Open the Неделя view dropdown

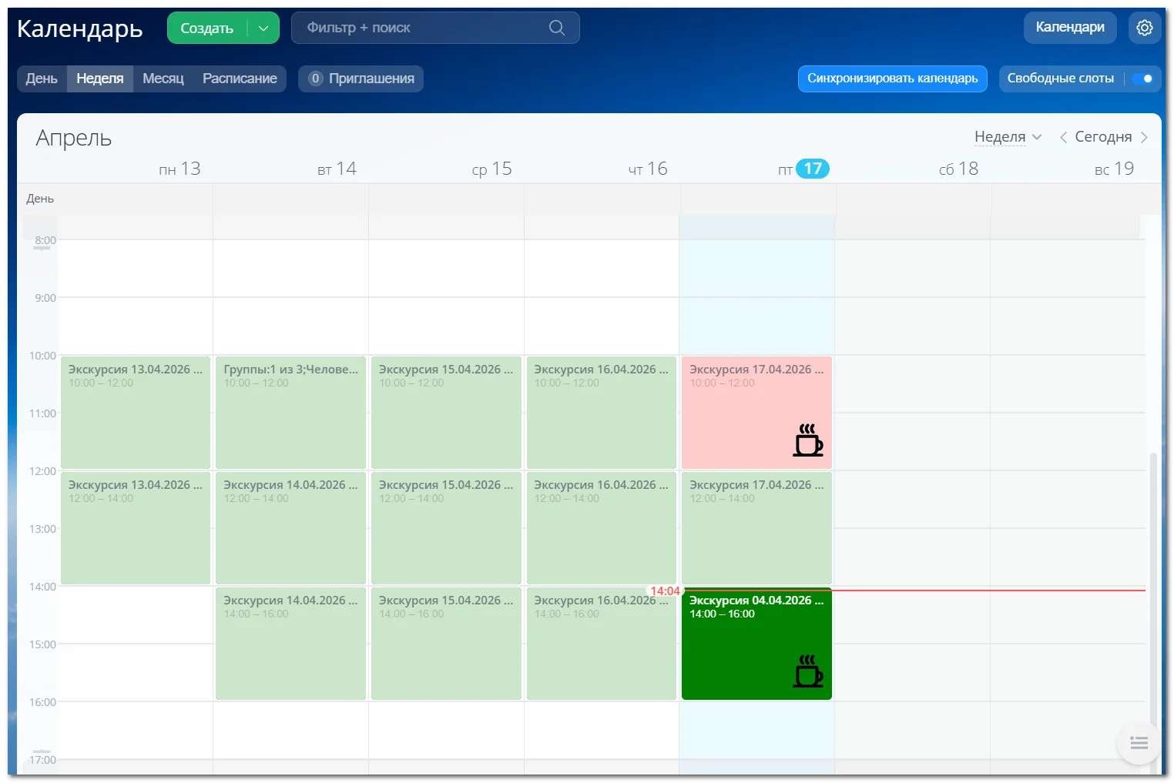(1008, 137)
